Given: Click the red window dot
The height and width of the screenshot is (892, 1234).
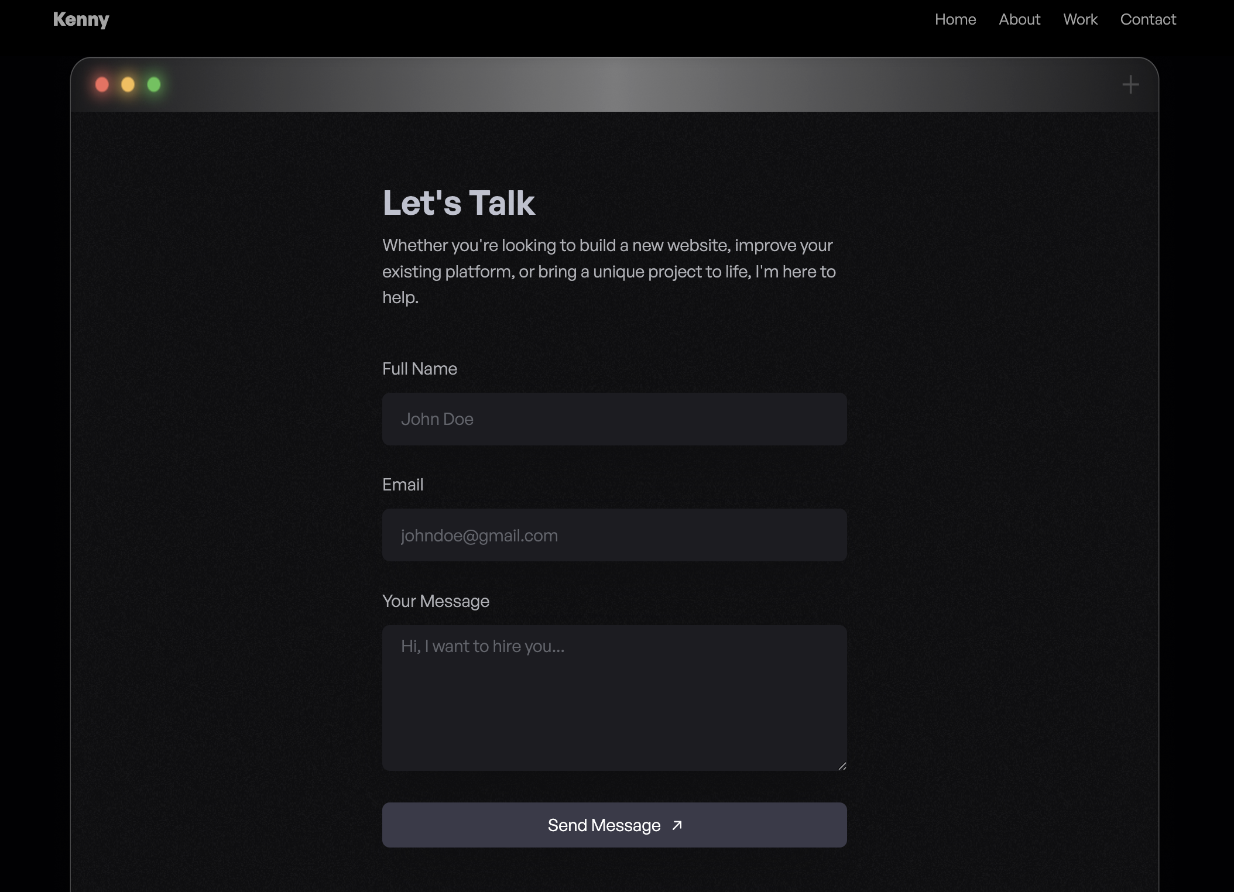Looking at the screenshot, I should click(x=102, y=85).
